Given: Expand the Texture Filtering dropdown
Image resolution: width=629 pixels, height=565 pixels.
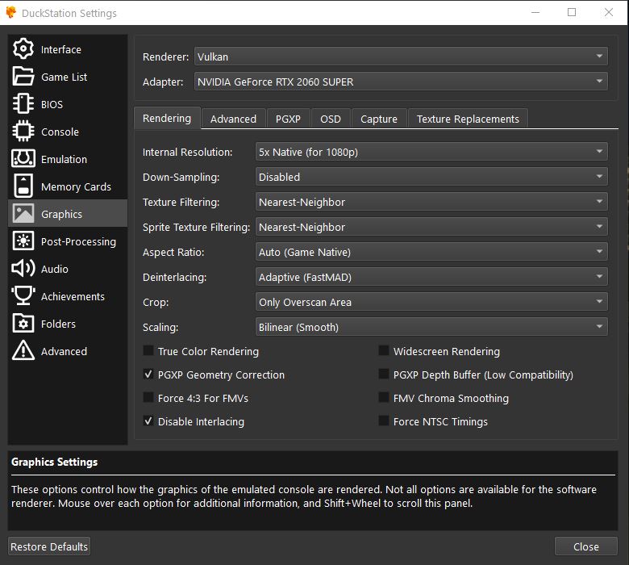Looking at the screenshot, I should [431, 202].
